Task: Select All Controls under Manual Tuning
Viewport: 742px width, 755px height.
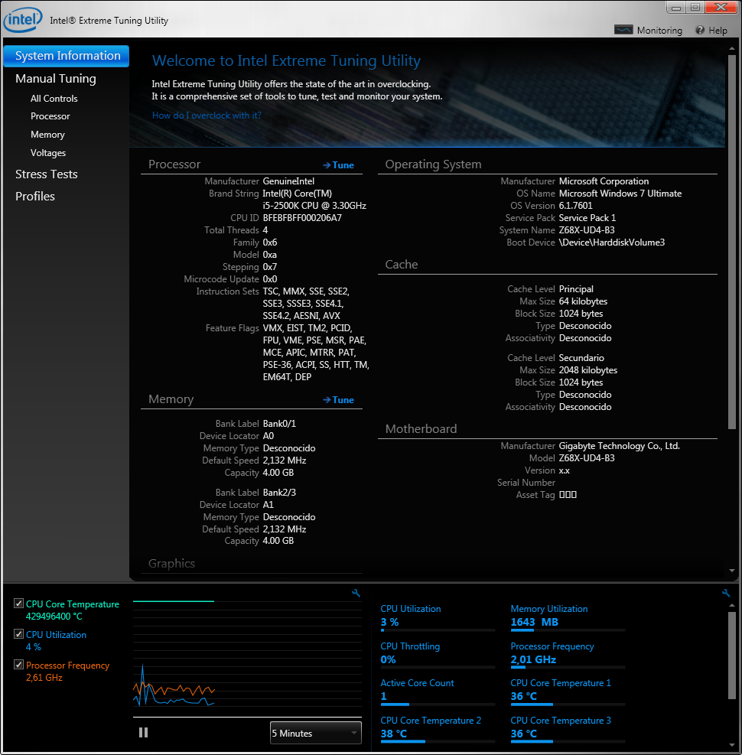Action: click(54, 99)
